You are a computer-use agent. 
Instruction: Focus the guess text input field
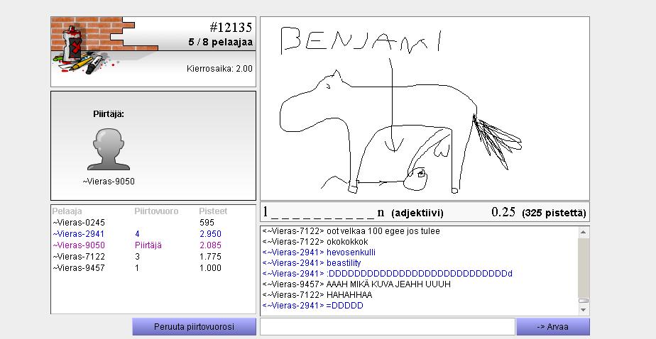[388, 326]
